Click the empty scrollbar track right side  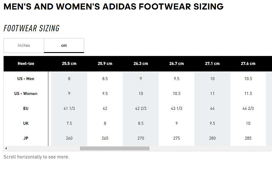(x=209, y=148)
